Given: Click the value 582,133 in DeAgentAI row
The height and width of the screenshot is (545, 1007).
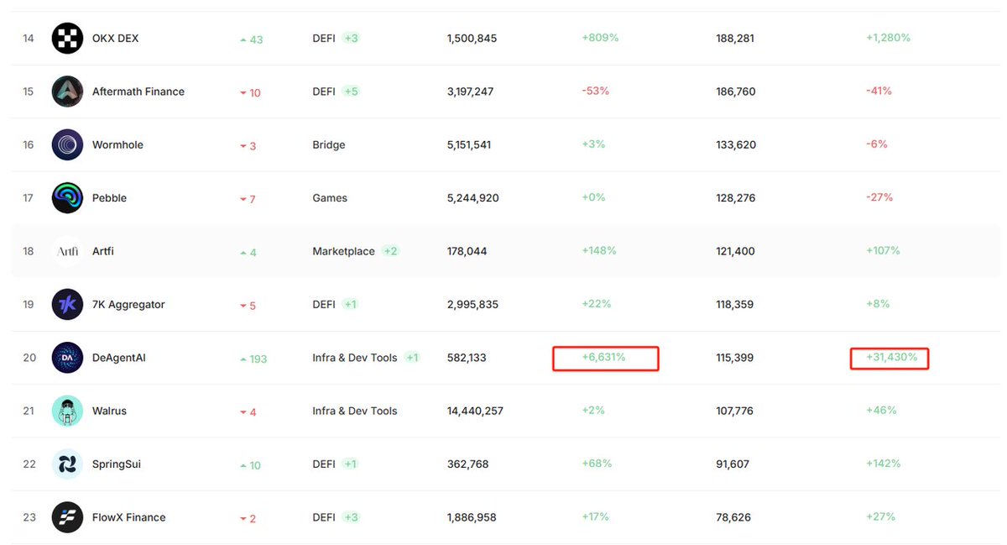Looking at the screenshot, I should (x=467, y=358).
